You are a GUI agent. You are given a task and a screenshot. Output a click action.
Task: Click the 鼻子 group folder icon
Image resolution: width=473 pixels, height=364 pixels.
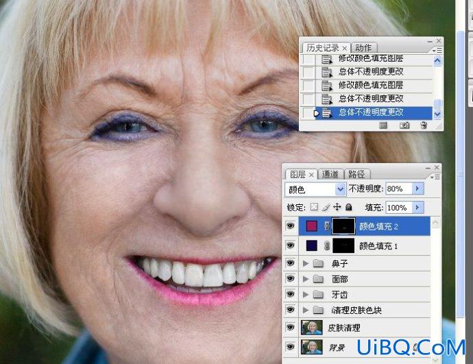(x=318, y=264)
